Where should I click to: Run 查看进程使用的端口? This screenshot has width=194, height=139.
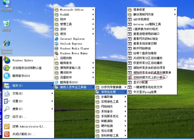click(152, 34)
